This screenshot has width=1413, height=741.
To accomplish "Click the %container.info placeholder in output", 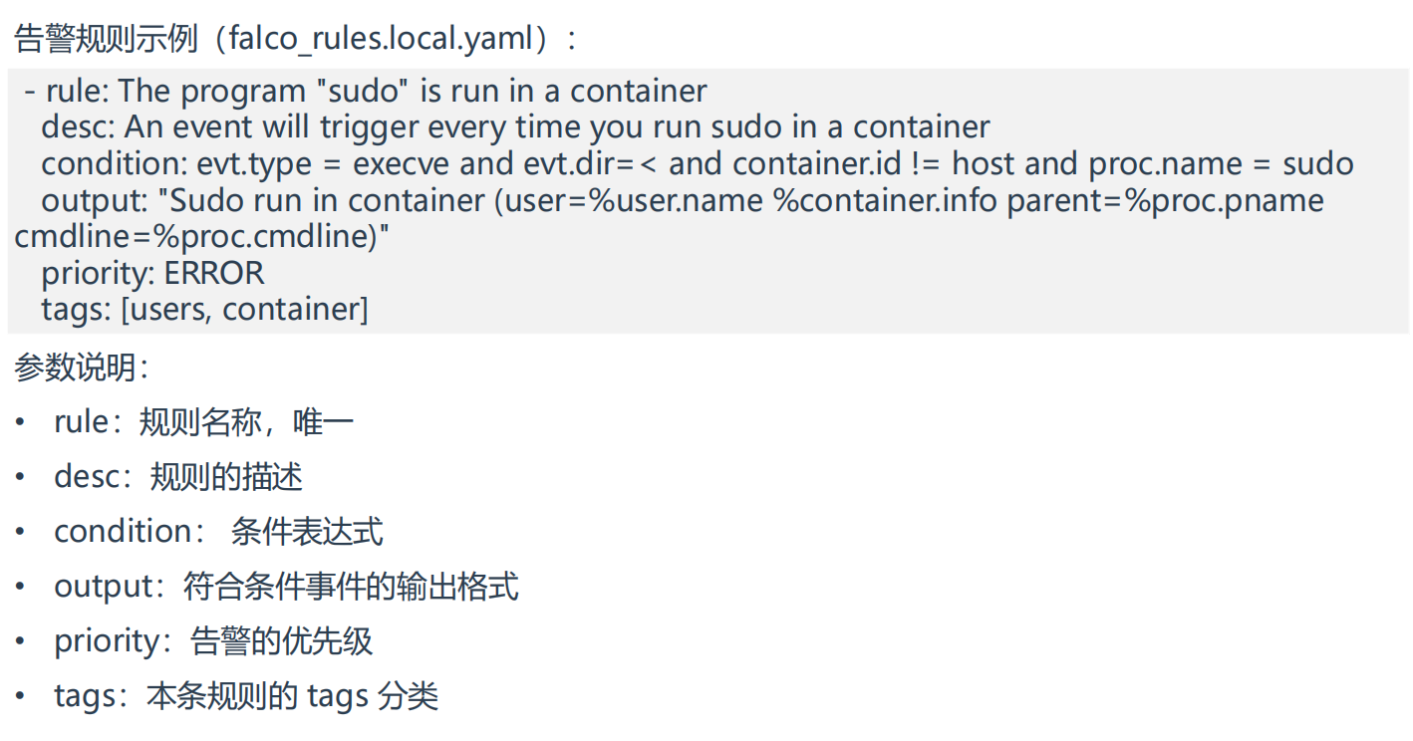I will pyautogui.click(x=886, y=200).
